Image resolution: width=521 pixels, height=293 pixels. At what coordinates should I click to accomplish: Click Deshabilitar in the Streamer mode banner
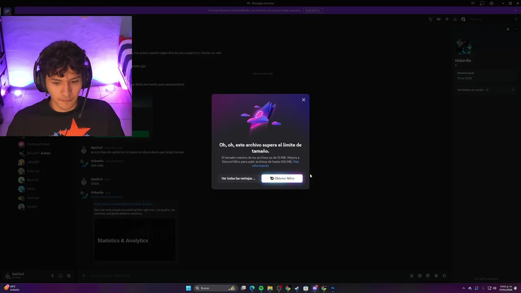pos(313,10)
